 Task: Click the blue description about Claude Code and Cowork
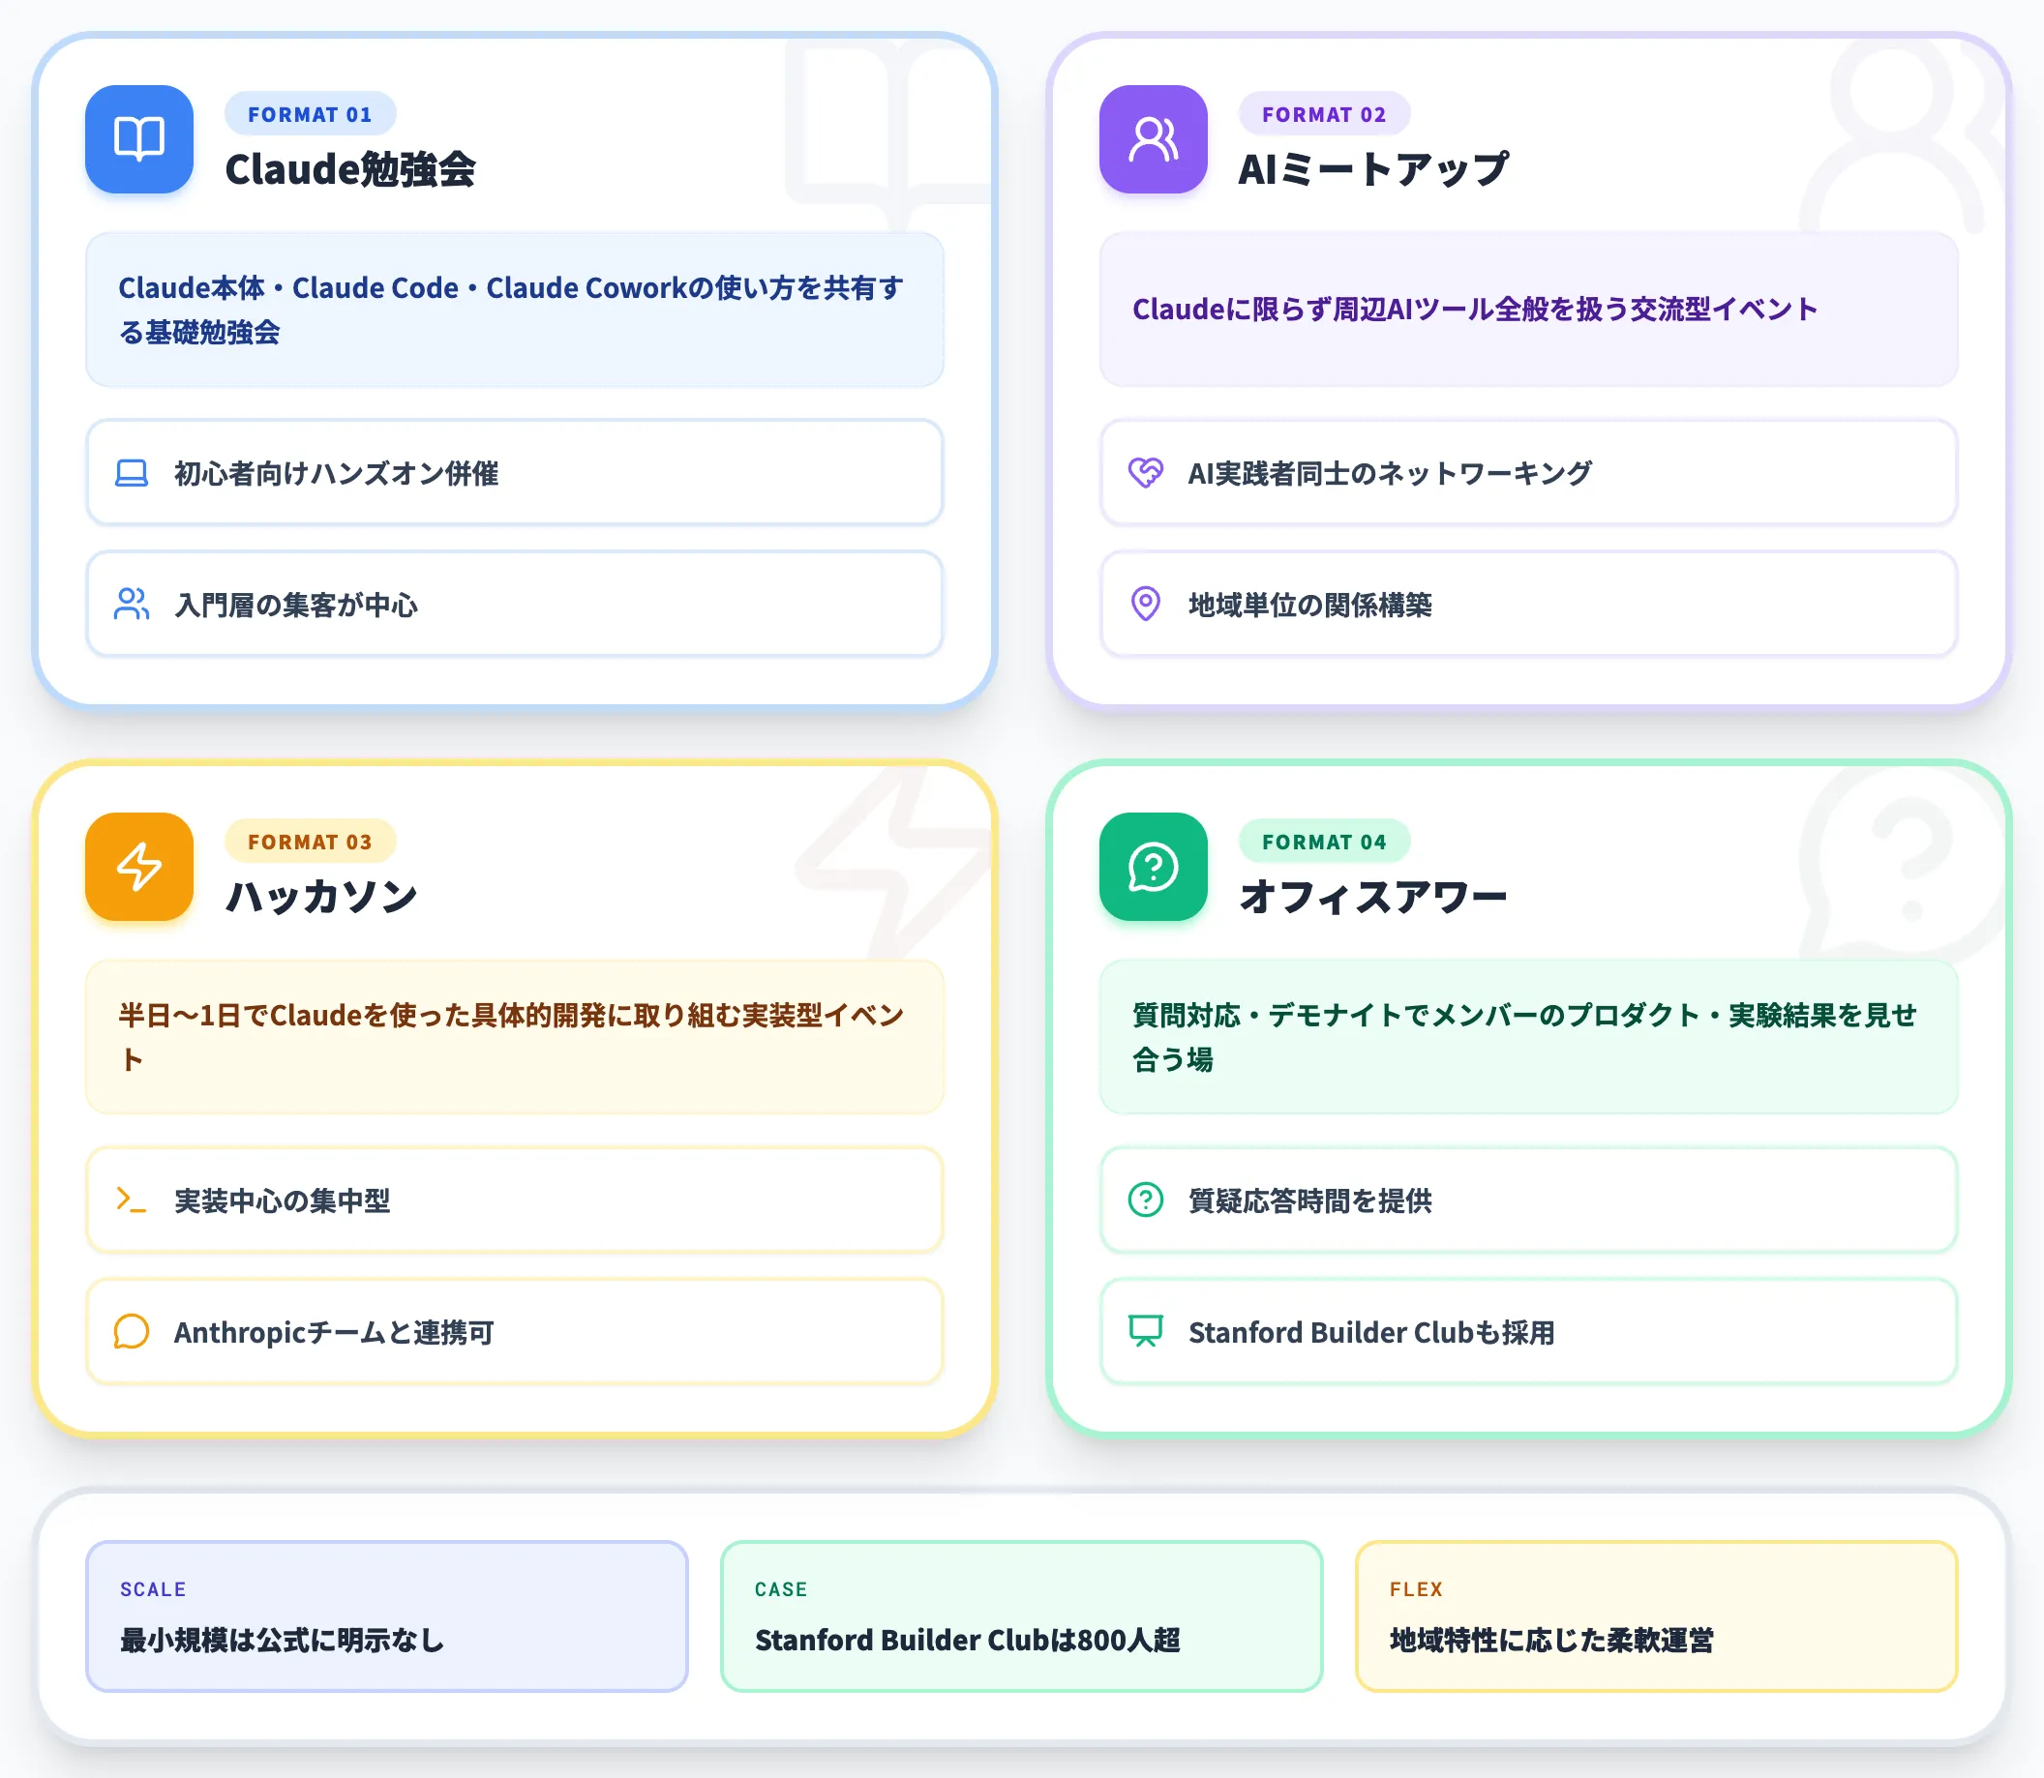pyautogui.click(x=514, y=310)
